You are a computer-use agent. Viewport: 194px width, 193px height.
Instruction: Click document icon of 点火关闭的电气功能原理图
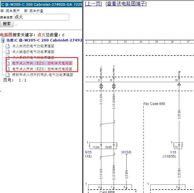click(x=8, y=46)
